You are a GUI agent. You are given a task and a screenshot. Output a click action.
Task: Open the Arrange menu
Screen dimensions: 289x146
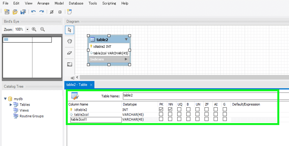43,3
